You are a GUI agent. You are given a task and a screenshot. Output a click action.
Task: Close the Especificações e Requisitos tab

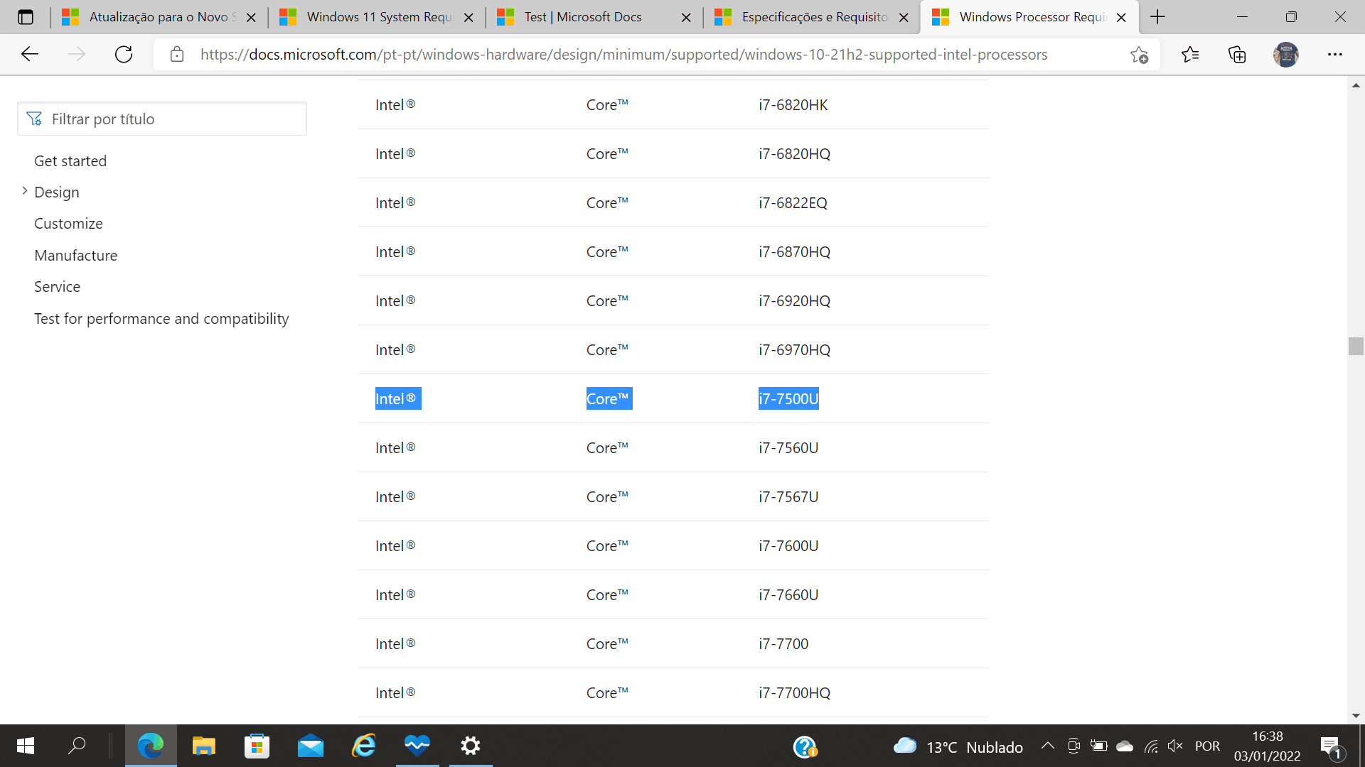904,18
